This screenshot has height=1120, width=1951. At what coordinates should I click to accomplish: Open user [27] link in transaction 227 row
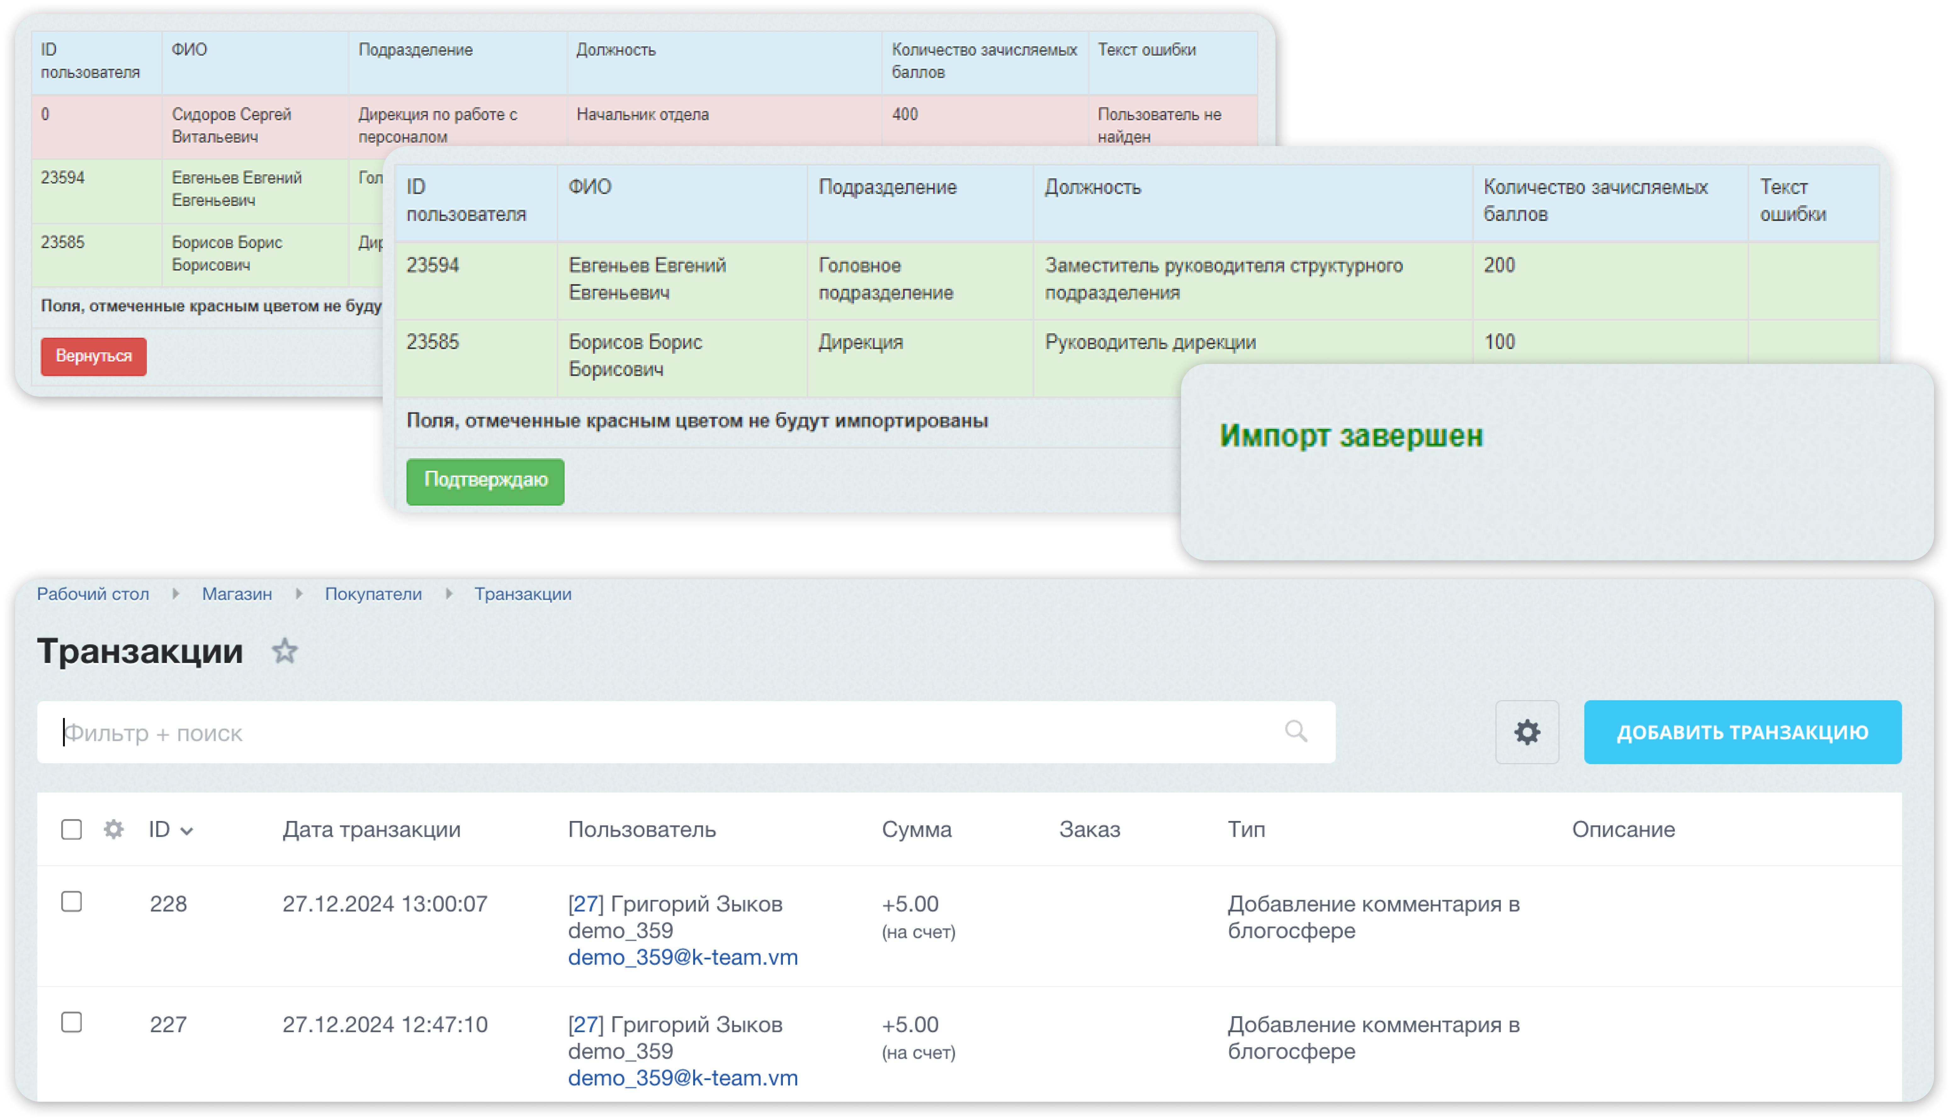tap(586, 1025)
